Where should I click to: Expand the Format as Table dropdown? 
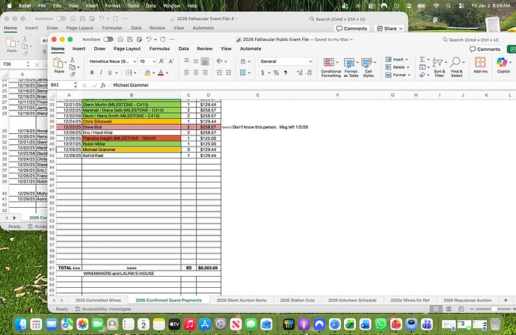tap(357, 62)
